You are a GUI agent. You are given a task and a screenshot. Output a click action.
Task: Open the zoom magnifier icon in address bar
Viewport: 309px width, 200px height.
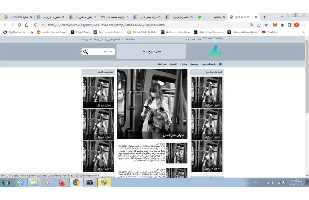pos(252,25)
